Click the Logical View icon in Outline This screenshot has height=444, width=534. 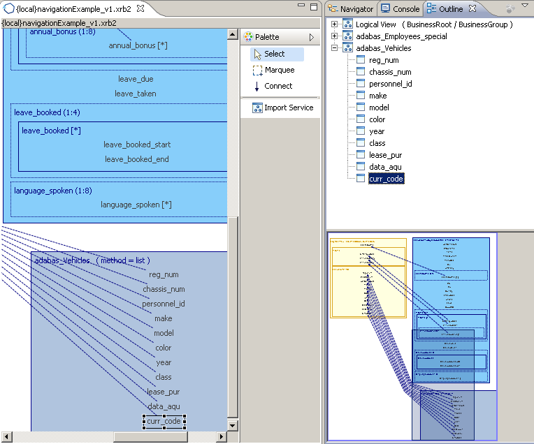click(347, 24)
